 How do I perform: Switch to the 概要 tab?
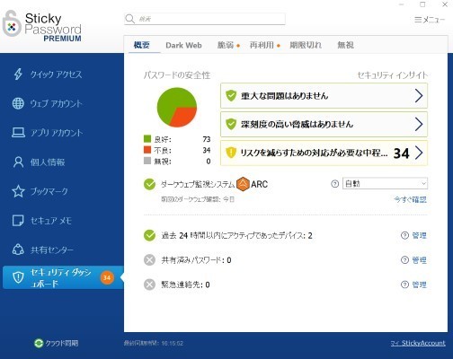click(142, 45)
